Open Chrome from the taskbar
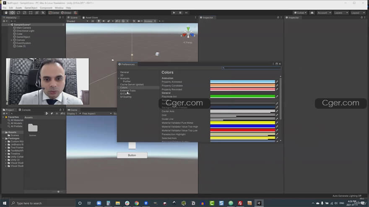369x207 pixels. tap(137, 203)
